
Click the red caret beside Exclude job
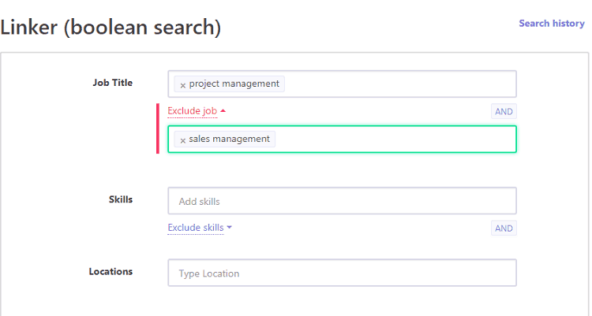click(223, 111)
